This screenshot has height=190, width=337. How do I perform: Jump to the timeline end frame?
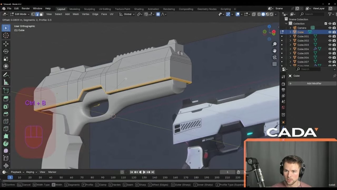[153, 172]
